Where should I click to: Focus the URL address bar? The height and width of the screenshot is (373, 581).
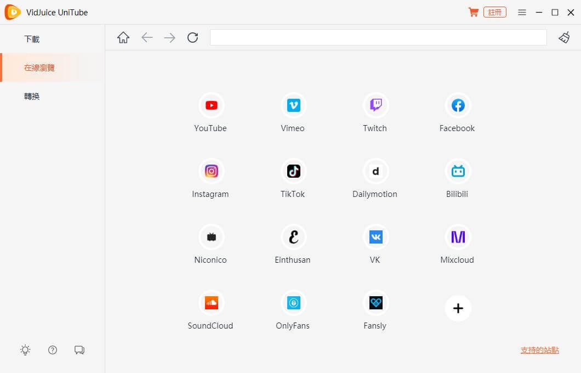coord(378,37)
